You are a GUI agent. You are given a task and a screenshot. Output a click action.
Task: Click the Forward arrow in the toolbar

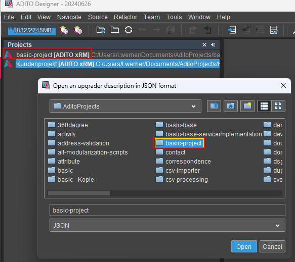(x=156, y=30)
